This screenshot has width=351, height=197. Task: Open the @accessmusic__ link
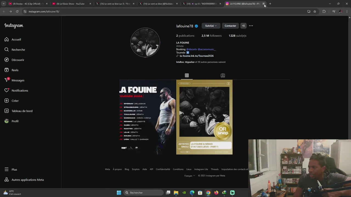207,49
